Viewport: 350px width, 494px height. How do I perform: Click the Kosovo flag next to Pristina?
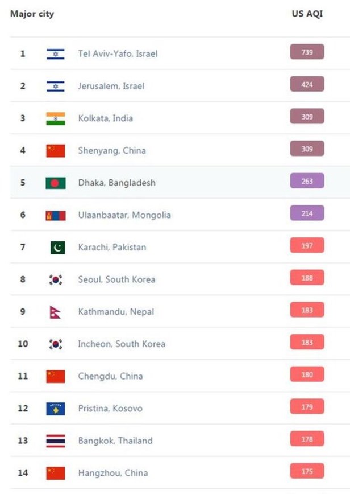tap(56, 409)
